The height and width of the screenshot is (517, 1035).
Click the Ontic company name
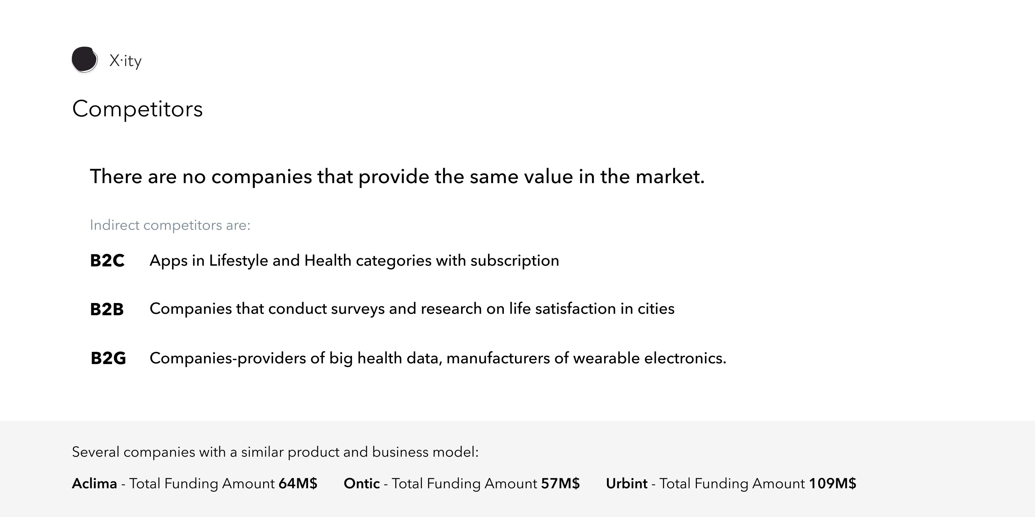coord(362,484)
